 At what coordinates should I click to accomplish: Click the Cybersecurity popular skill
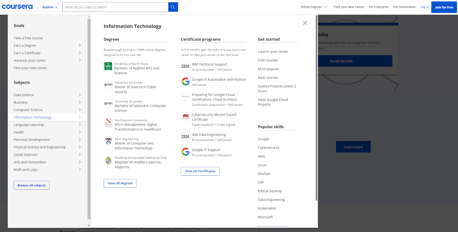269,148
